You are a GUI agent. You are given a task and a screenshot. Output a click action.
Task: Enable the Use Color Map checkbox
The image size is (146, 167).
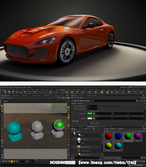tap(88, 123)
